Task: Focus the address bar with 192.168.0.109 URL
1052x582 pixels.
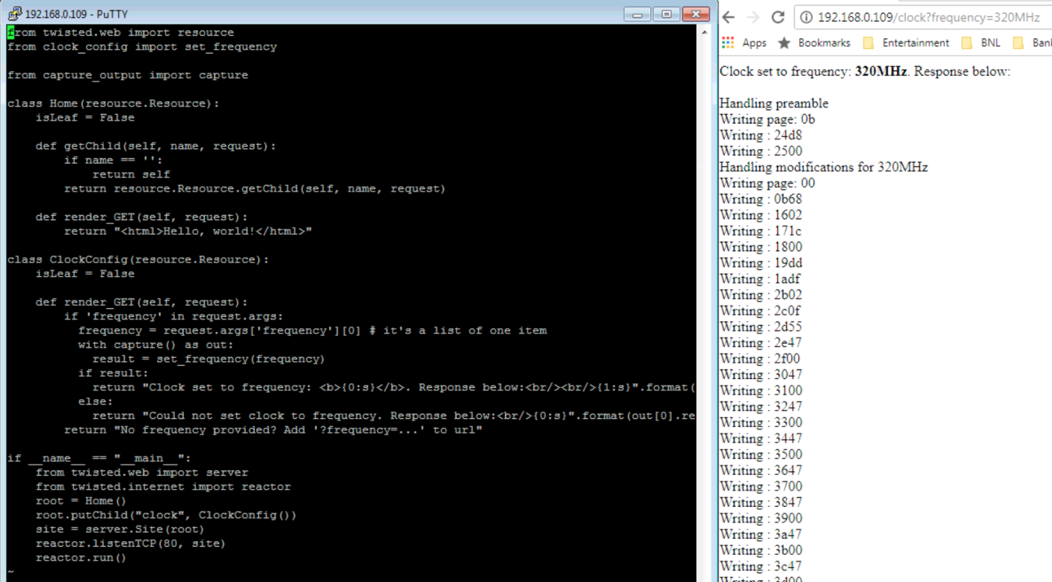Action: [929, 17]
